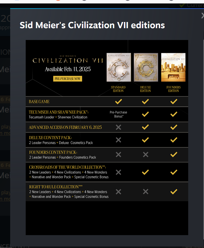The width and height of the screenshot is (204, 248).
Task: Click Advanced Access X mark for Standard Edition
Action: click(118, 127)
